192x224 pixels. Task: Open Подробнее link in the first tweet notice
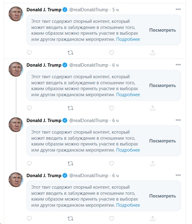click(128, 39)
